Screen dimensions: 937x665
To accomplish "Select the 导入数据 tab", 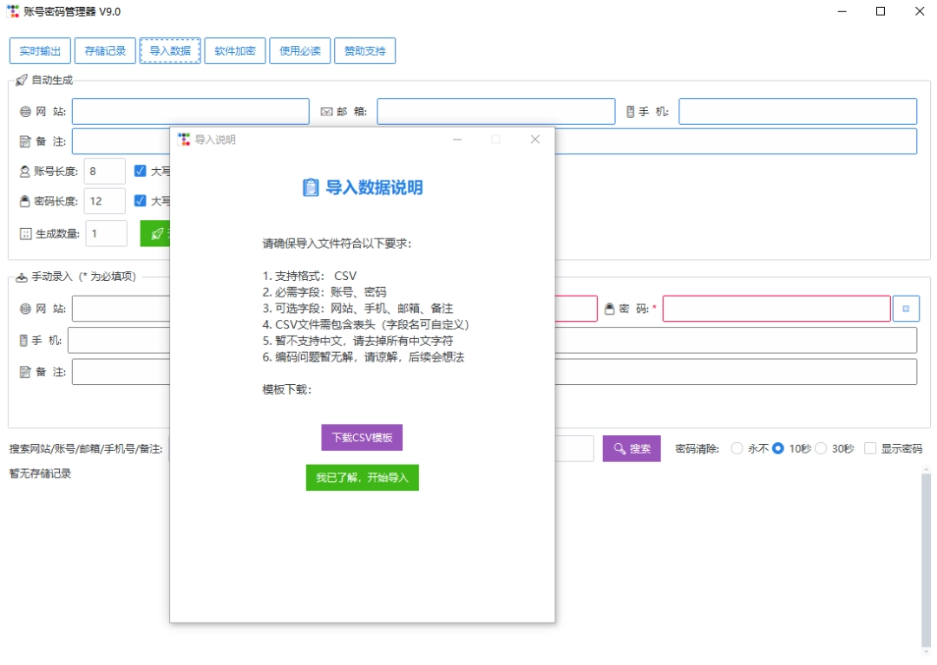I will click(x=170, y=51).
